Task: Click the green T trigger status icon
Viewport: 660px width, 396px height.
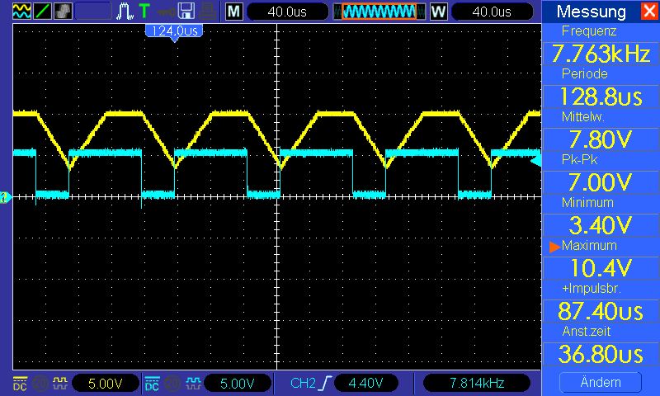Action: coord(144,12)
